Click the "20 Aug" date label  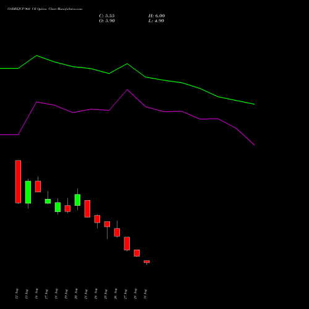(76, 294)
